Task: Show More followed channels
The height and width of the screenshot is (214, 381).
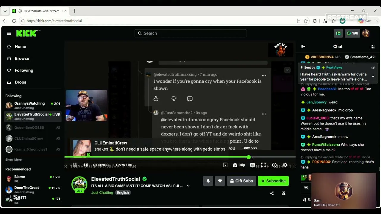Action: coord(13,160)
